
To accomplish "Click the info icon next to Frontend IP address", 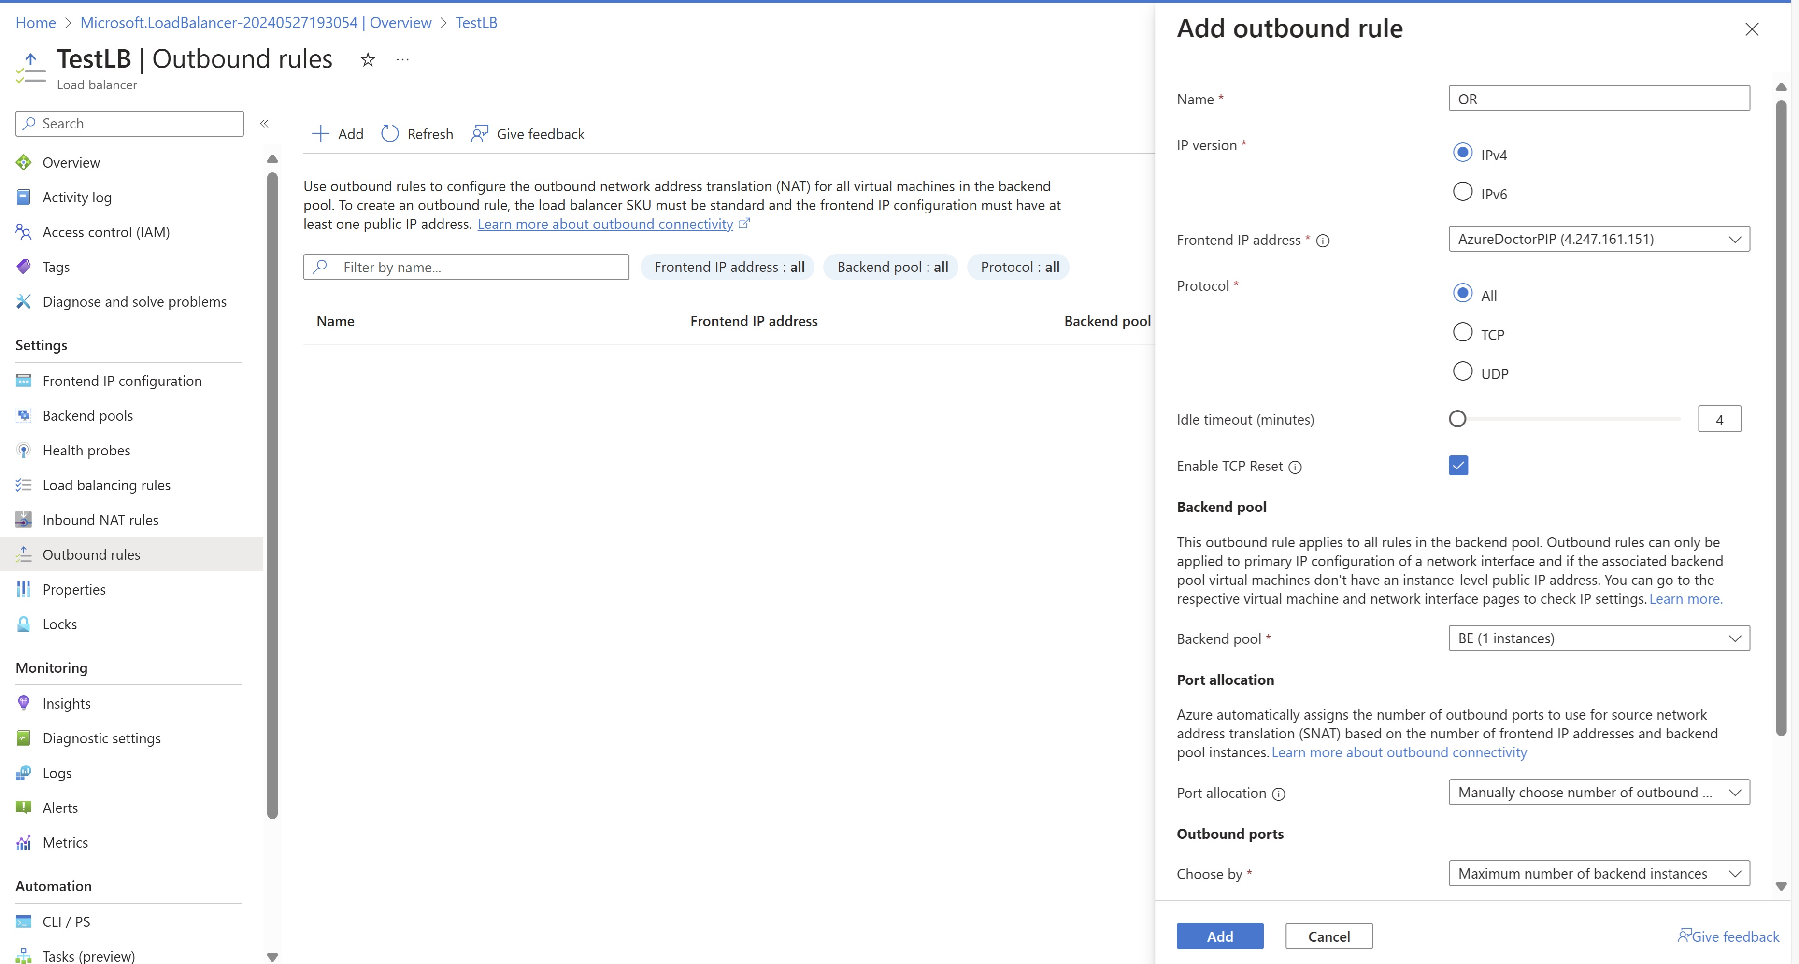I will coord(1323,241).
